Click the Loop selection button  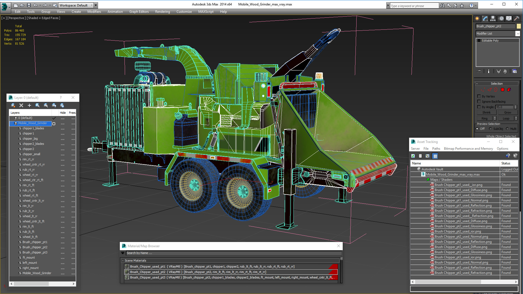(x=506, y=118)
